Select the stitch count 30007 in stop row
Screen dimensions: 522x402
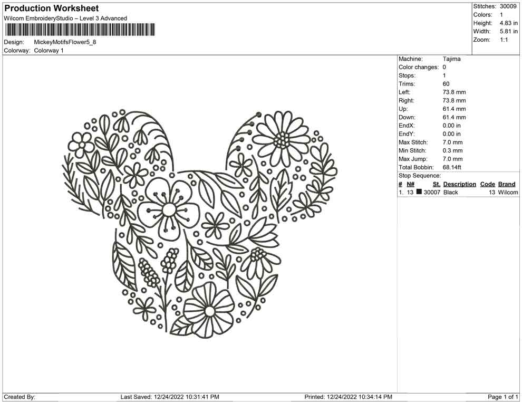tap(432, 193)
